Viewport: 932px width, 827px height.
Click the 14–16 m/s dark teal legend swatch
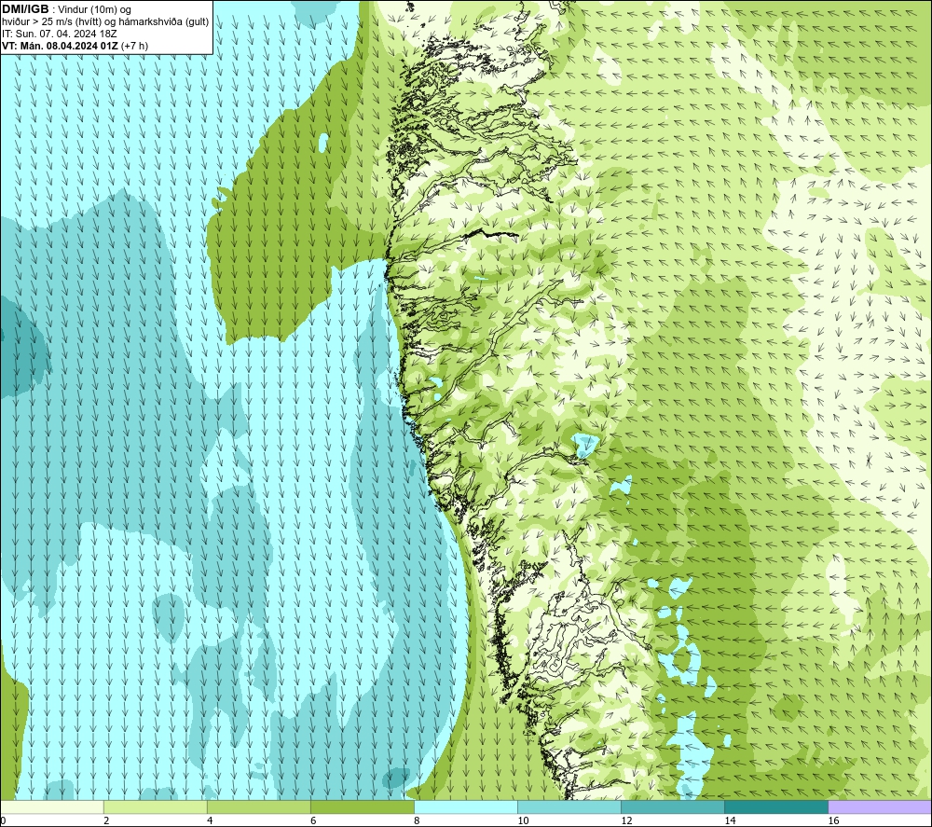pos(776,806)
